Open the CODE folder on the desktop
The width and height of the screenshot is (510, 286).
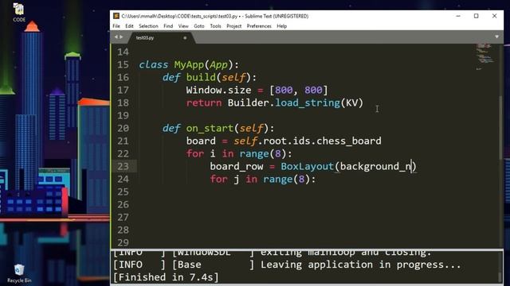click(19, 13)
